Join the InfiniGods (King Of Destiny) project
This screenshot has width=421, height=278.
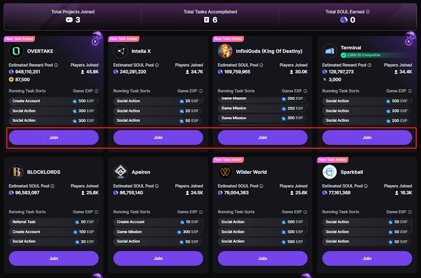[263, 138]
